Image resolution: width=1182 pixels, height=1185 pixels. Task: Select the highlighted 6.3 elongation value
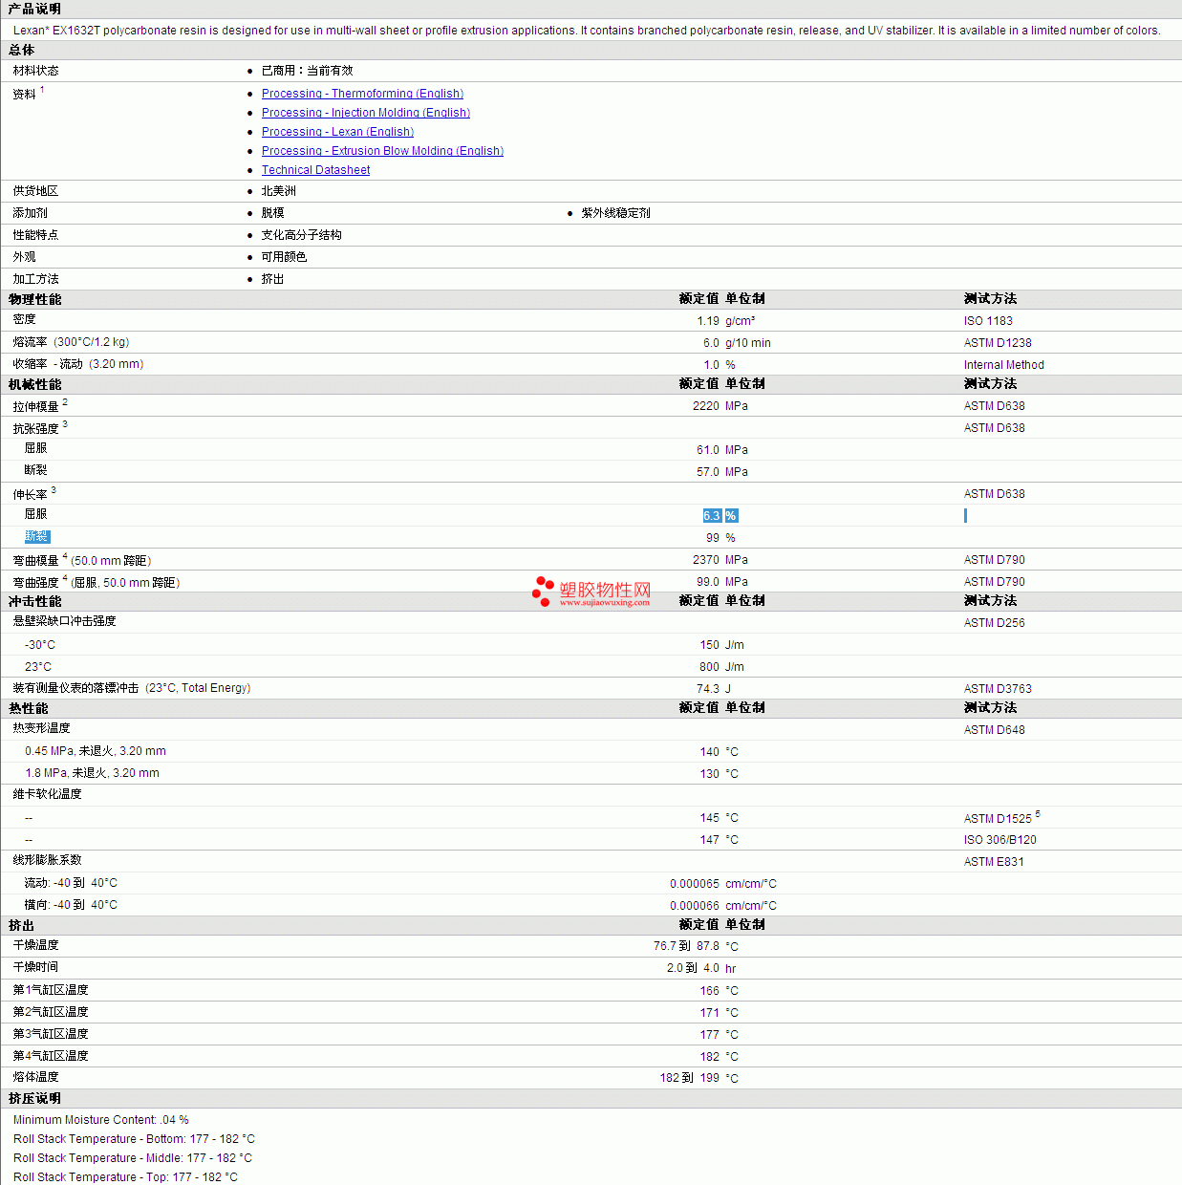[712, 516]
